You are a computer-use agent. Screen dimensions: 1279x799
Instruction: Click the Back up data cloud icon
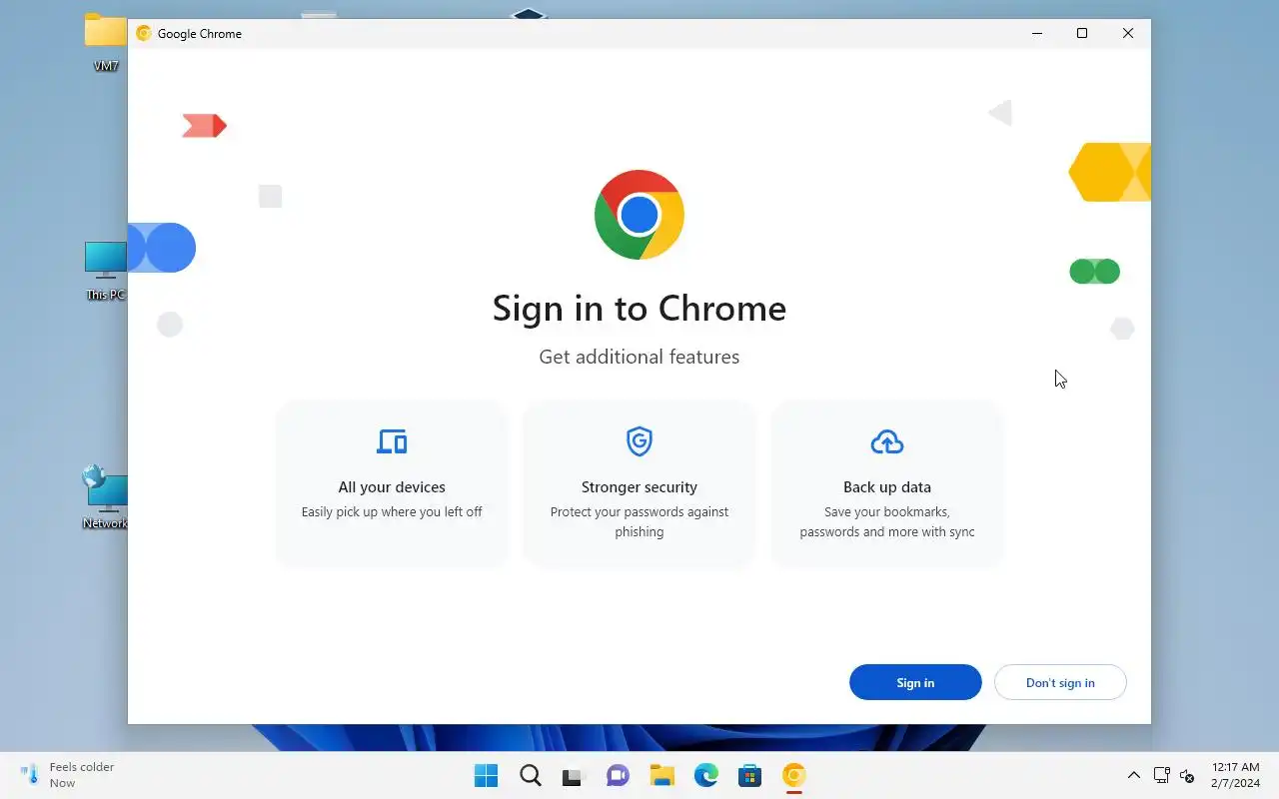click(x=887, y=441)
